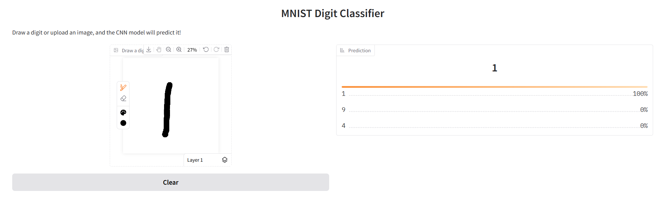Redo the undone stroke
The image size is (666, 208).
tap(216, 49)
